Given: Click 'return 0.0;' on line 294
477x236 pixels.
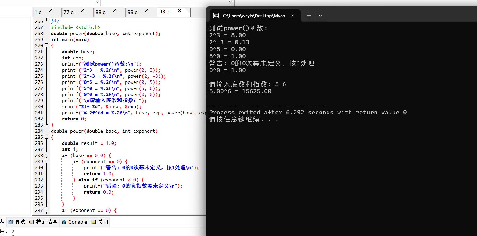Looking at the screenshot, I should pyautogui.click(x=99, y=192).
